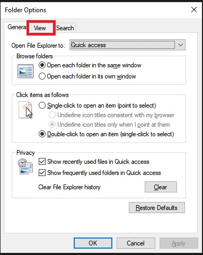
Task: Click the Browse folders window preview icon
Action: coord(25,71)
